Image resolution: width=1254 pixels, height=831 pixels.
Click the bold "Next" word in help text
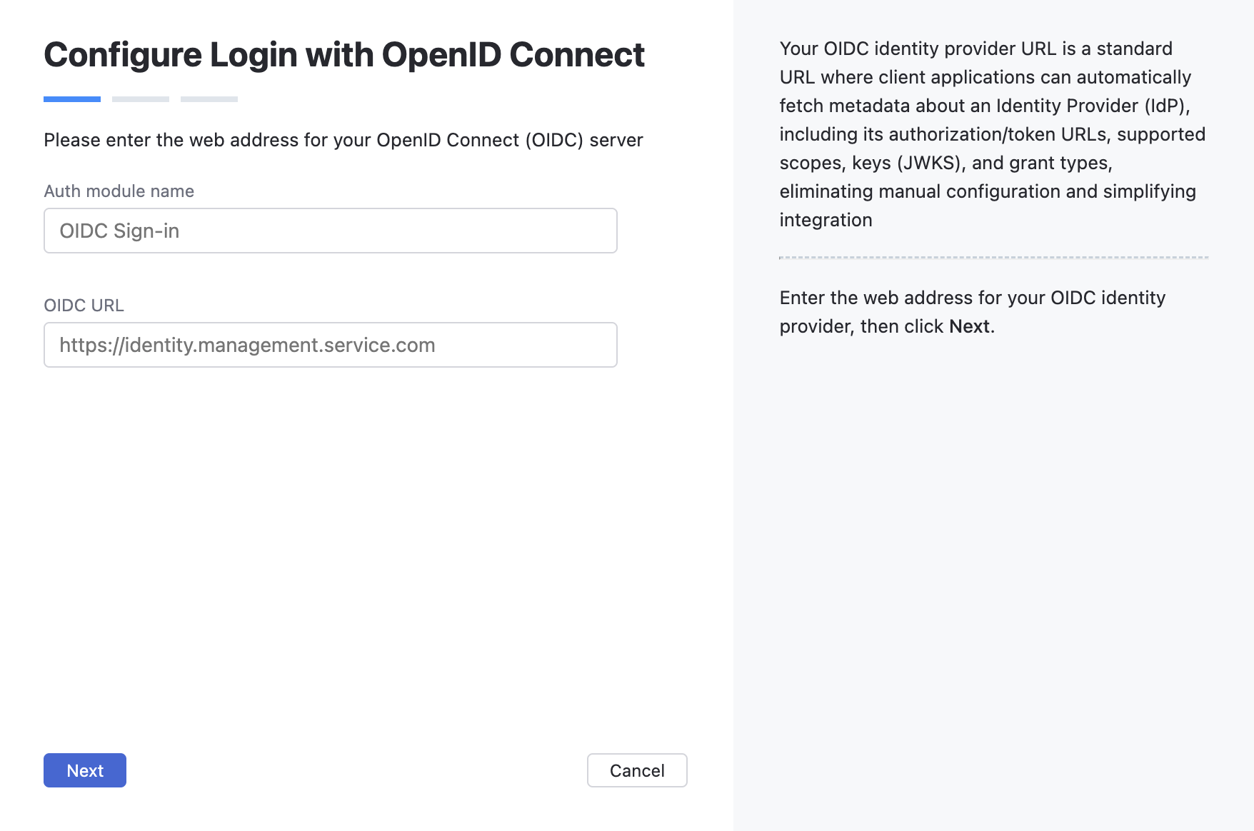pyautogui.click(x=970, y=326)
